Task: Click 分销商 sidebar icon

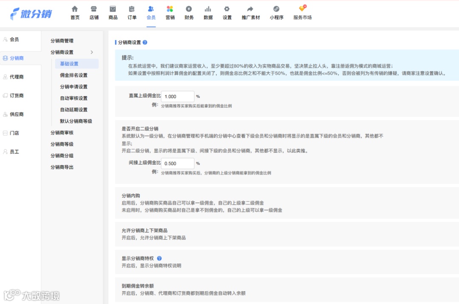Action: 5,58
